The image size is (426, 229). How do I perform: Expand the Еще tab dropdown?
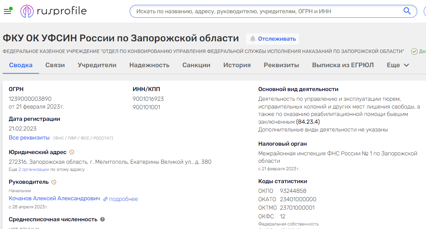point(398,65)
